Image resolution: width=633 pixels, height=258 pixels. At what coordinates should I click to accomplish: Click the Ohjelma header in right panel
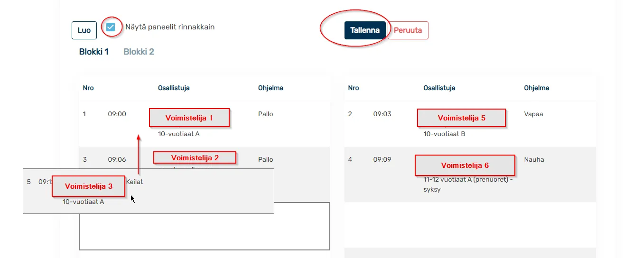pyautogui.click(x=537, y=88)
